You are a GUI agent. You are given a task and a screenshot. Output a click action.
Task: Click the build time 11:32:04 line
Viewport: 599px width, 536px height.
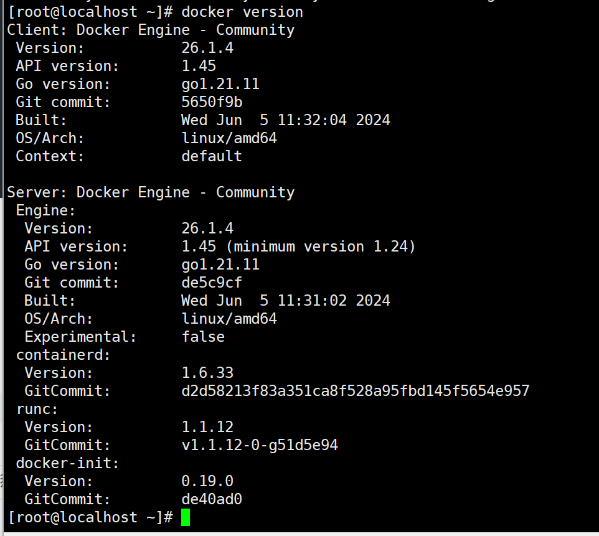pyautogui.click(x=286, y=120)
